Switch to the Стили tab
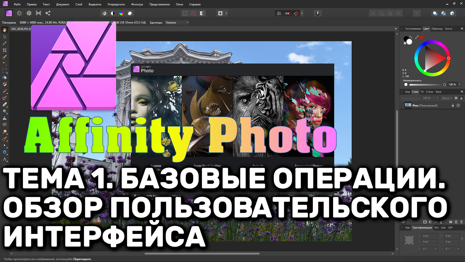Viewport: 465px width, 262px height. tap(429, 92)
